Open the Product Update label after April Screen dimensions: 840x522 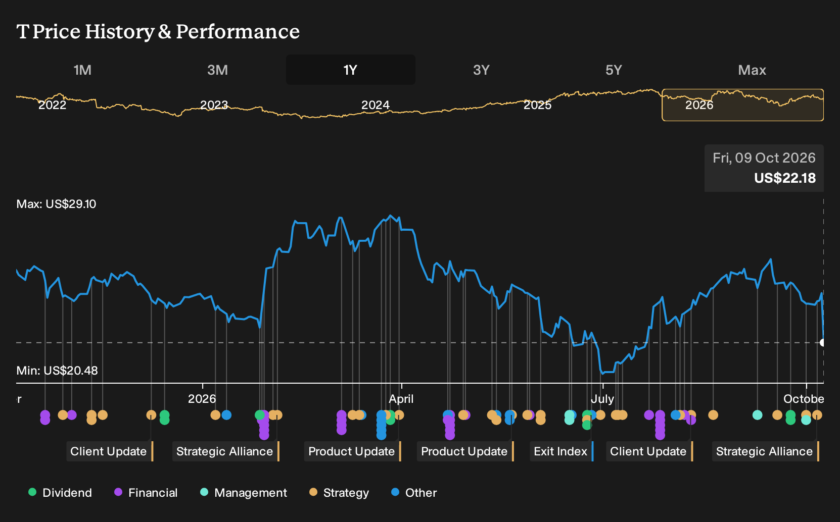tap(465, 451)
